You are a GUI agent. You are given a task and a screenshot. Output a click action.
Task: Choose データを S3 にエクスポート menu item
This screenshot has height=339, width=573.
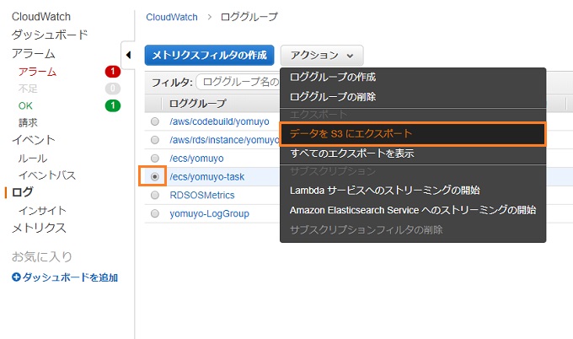pyautogui.click(x=413, y=134)
